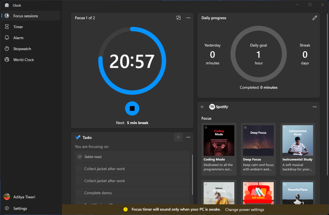Open the Spotify panel options menu
The width and height of the screenshot is (329, 215).
315,107
